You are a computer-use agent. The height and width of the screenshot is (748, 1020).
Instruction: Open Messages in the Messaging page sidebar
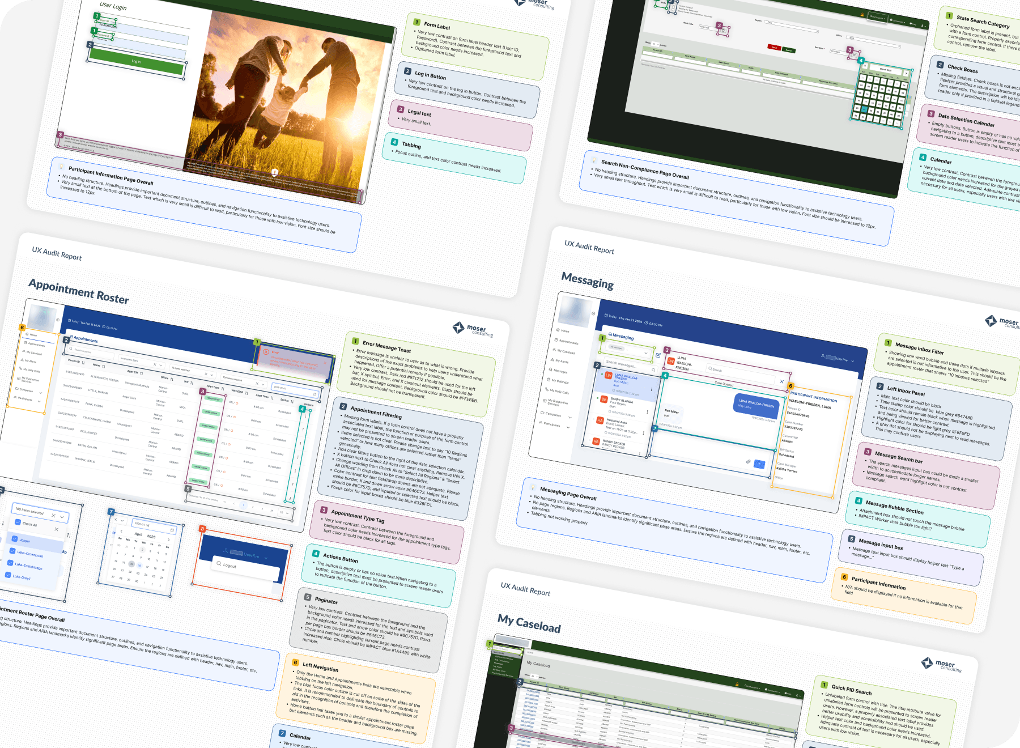tap(558, 371)
